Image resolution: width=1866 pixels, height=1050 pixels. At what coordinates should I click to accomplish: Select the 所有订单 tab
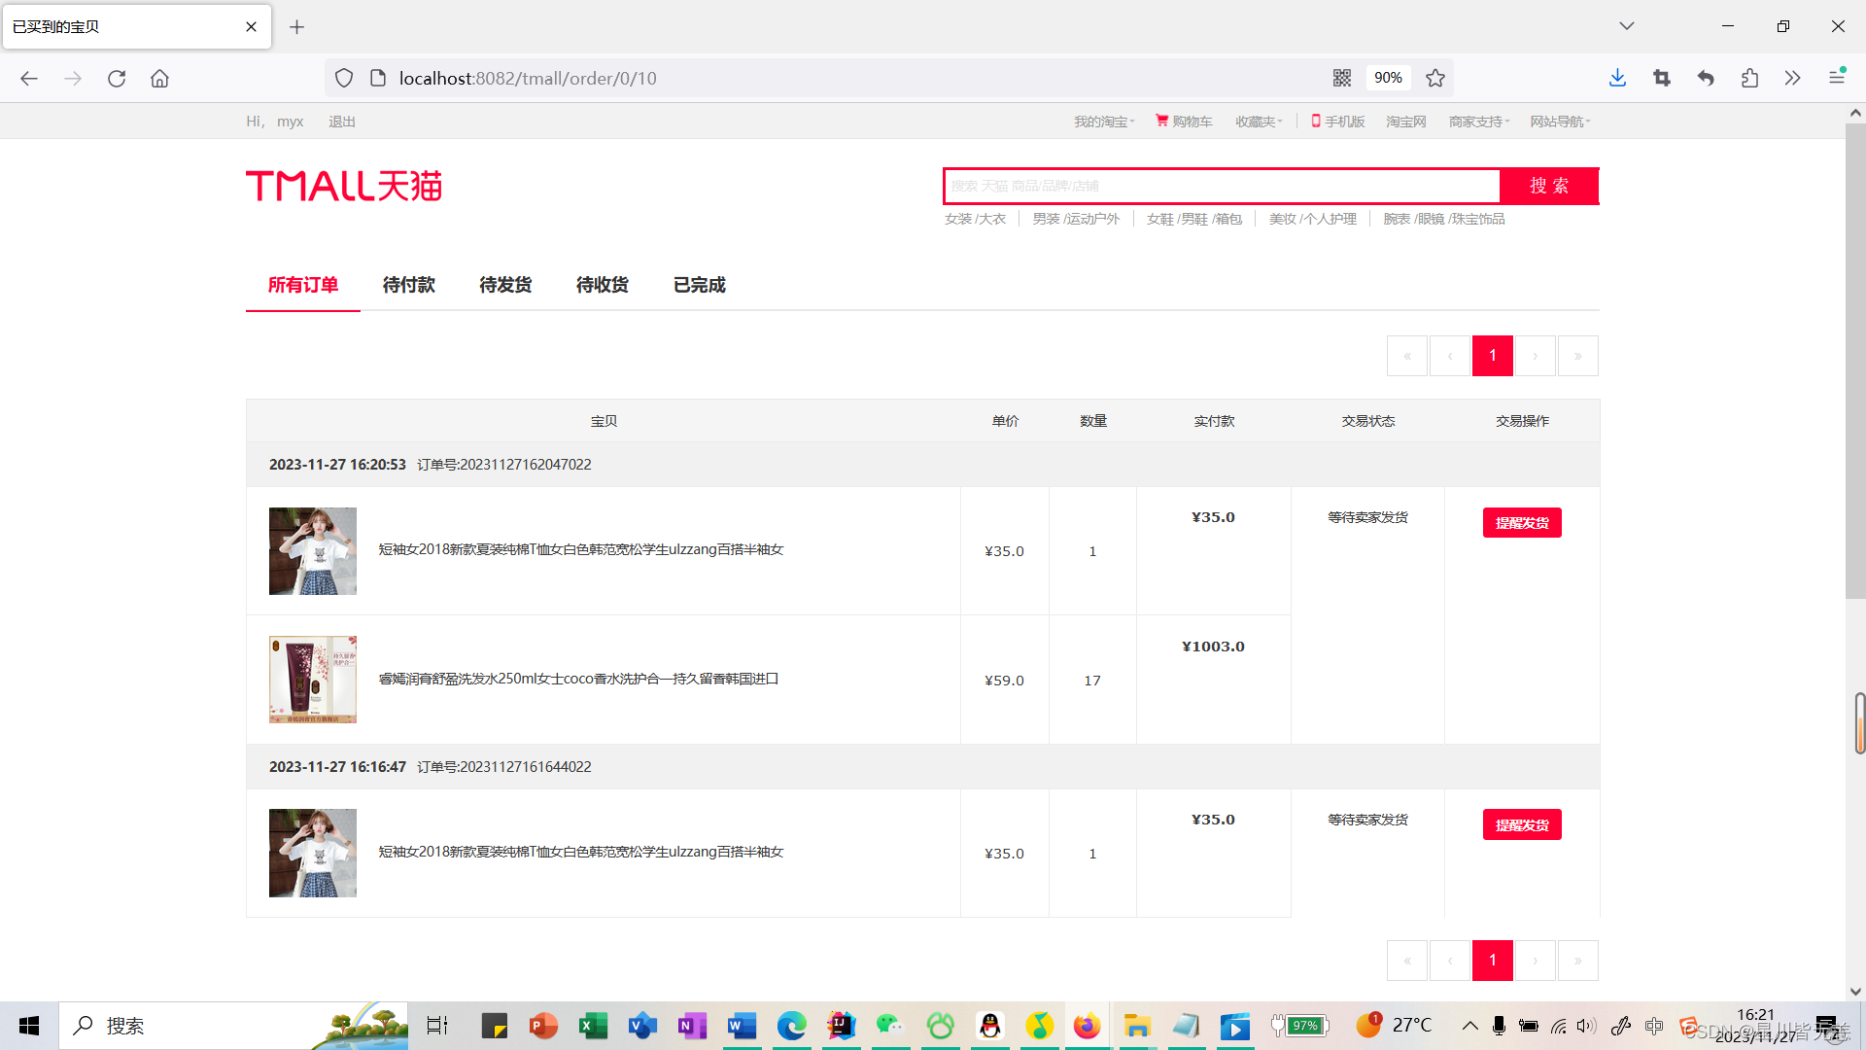point(303,285)
